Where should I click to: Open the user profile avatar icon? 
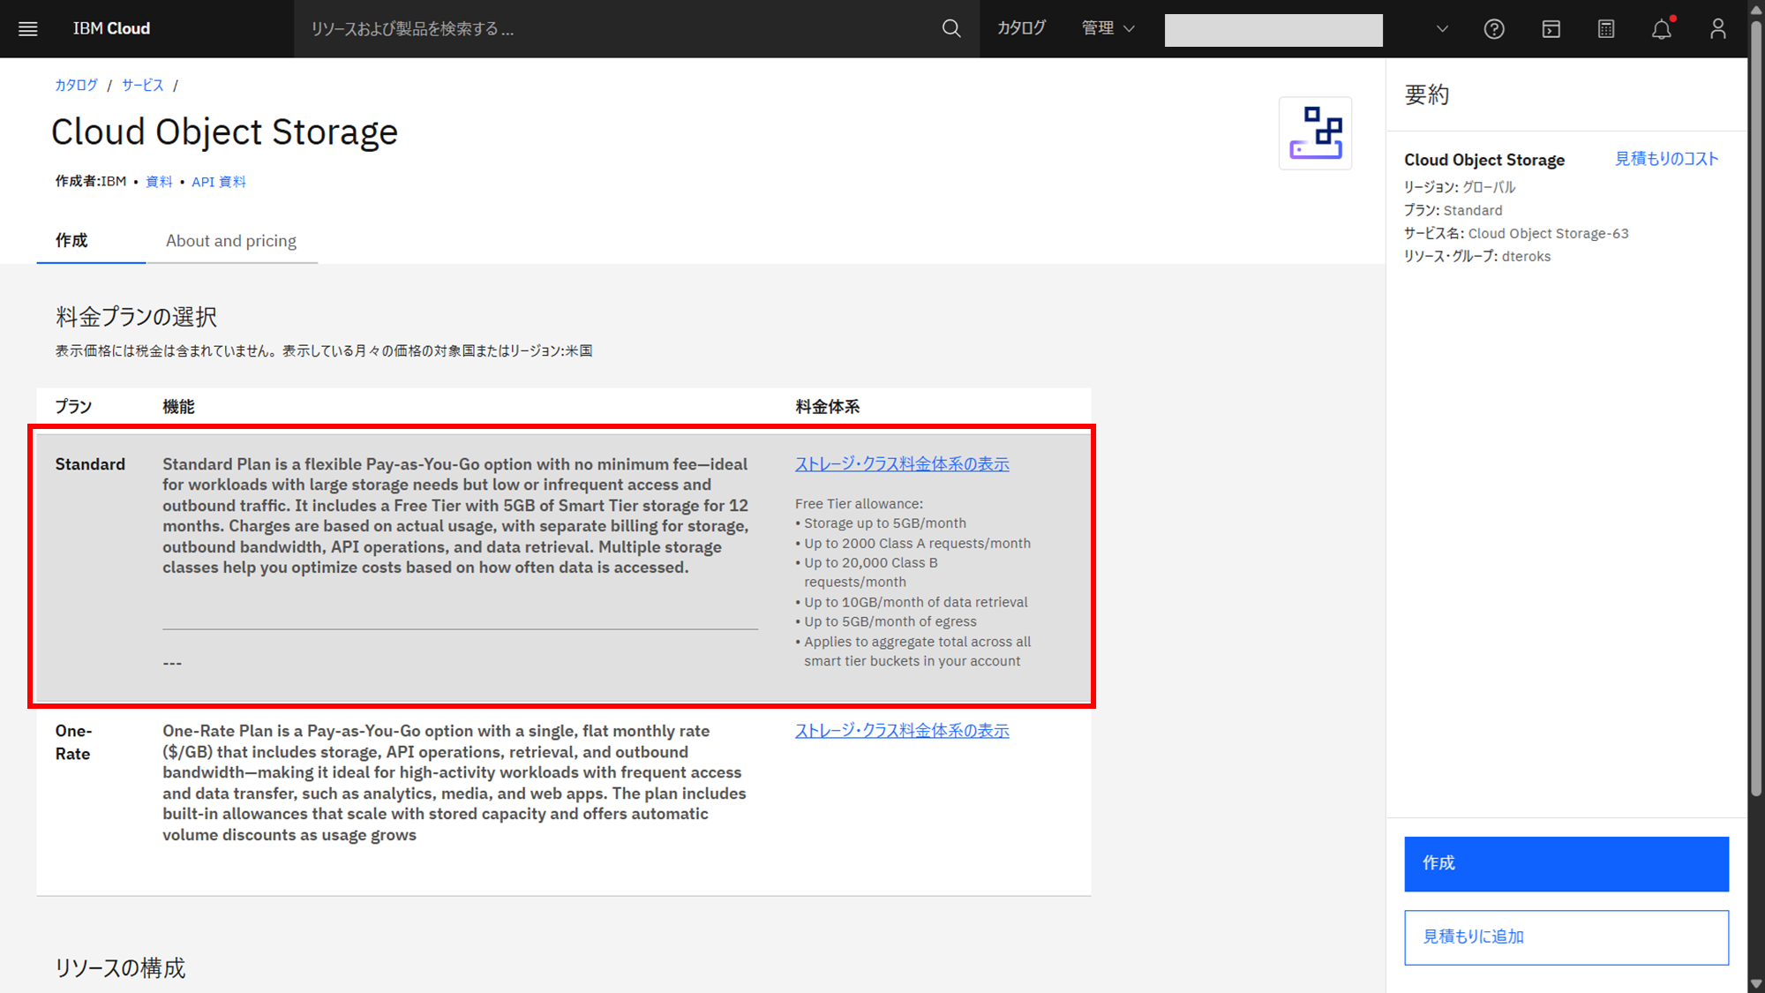click(1717, 29)
